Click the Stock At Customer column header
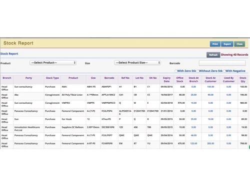Screen dimensions: 250x187 pos(210,80)
